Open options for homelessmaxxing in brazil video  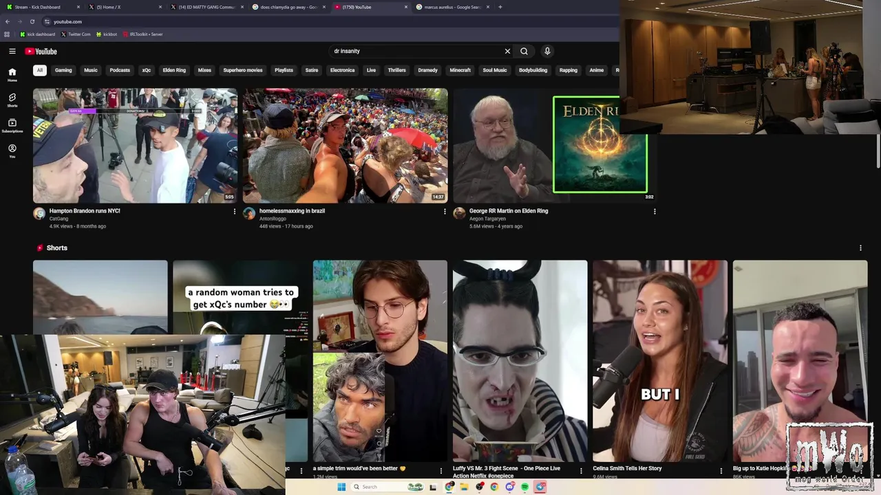tap(445, 212)
